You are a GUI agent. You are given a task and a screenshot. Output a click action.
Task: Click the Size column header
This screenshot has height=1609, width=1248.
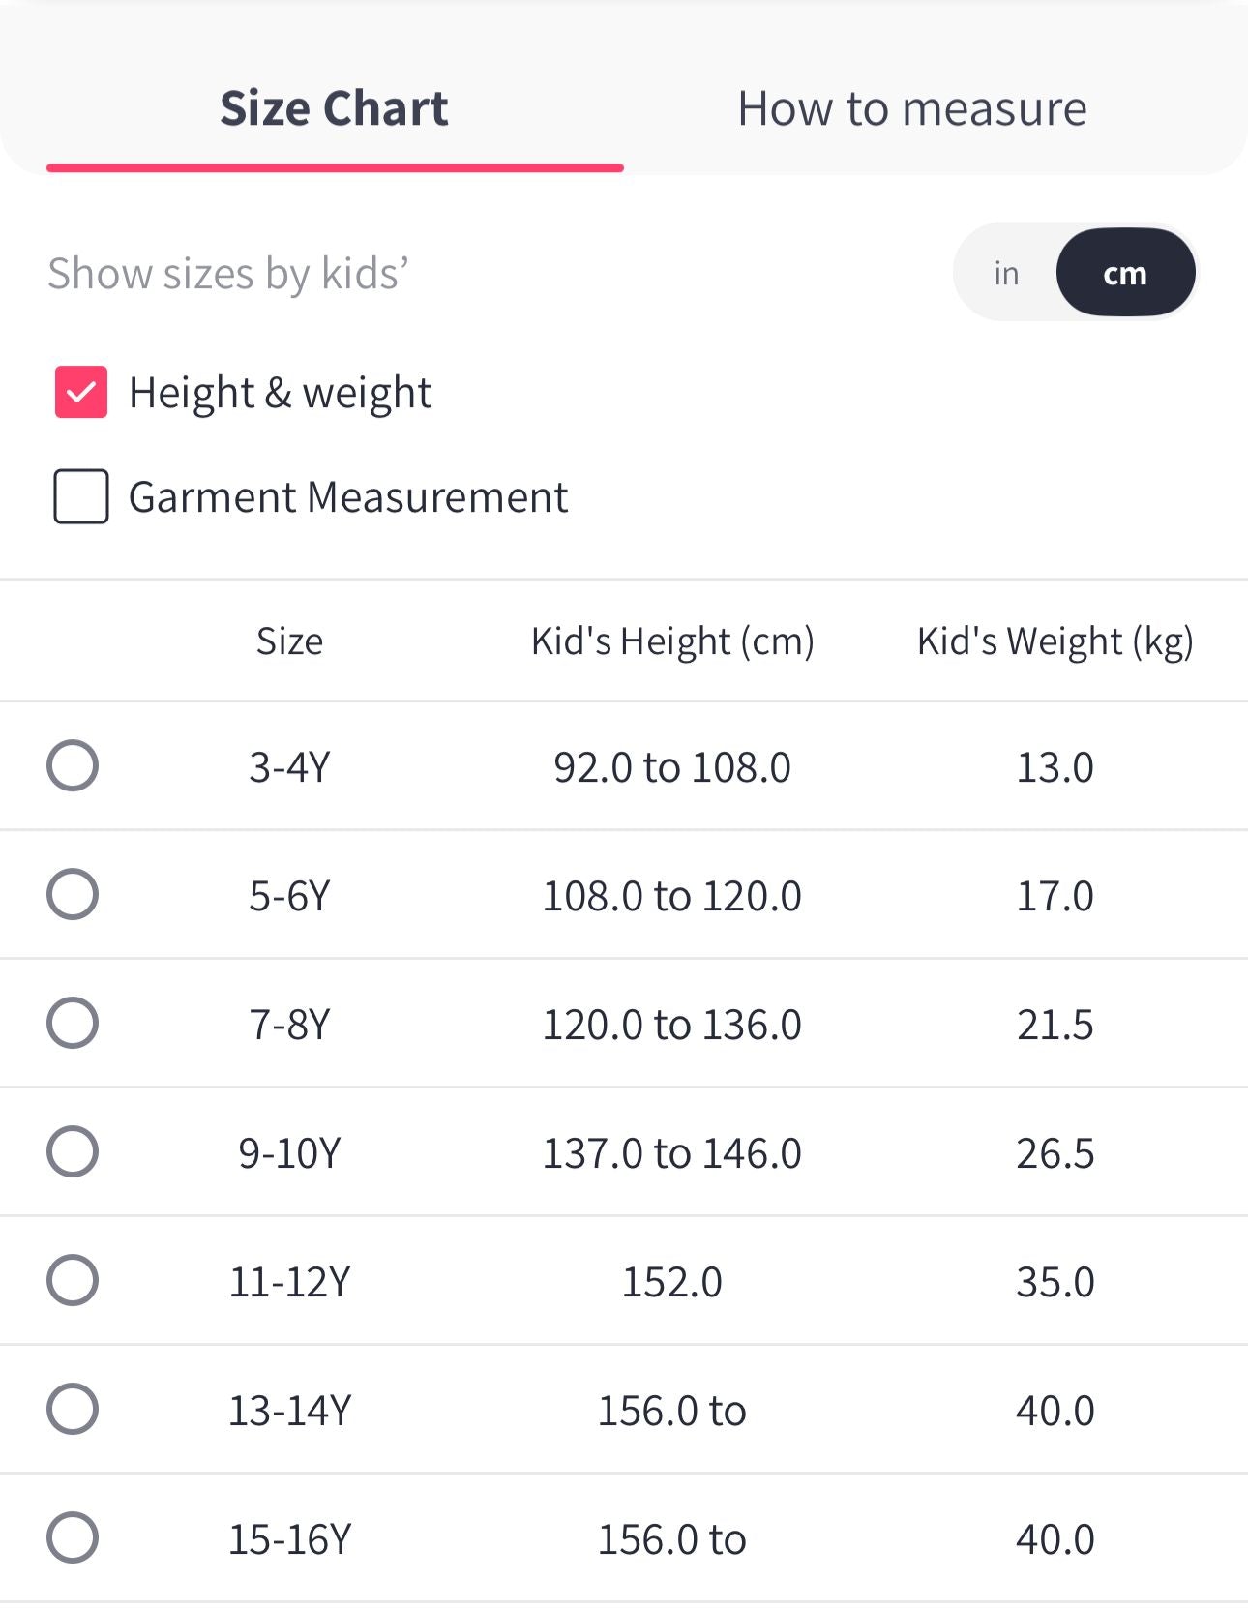pos(289,641)
